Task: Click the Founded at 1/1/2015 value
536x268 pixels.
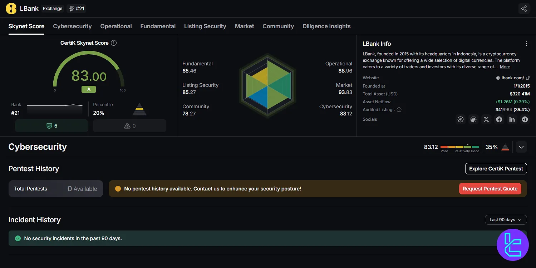Action: tap(522, 86)
